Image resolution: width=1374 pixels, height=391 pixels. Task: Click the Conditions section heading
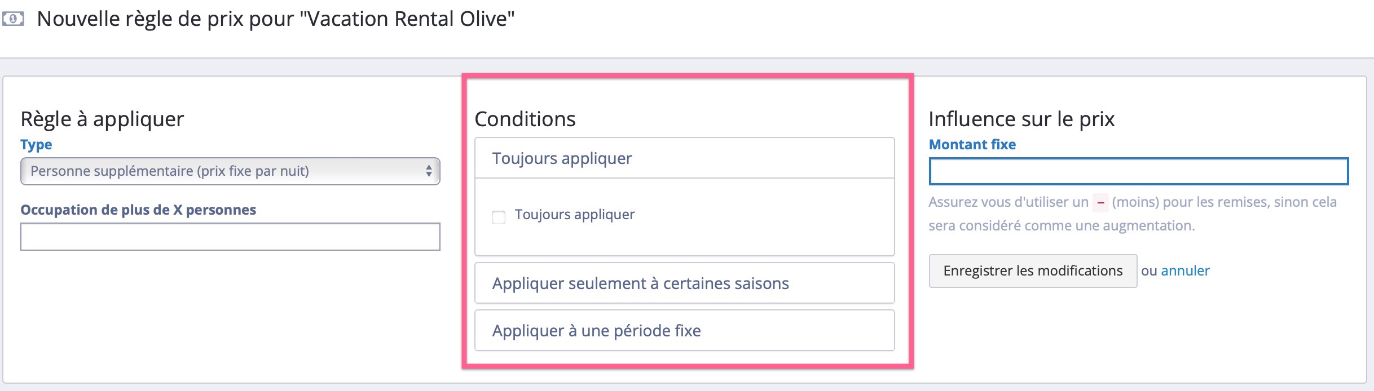tap(525, 119)
